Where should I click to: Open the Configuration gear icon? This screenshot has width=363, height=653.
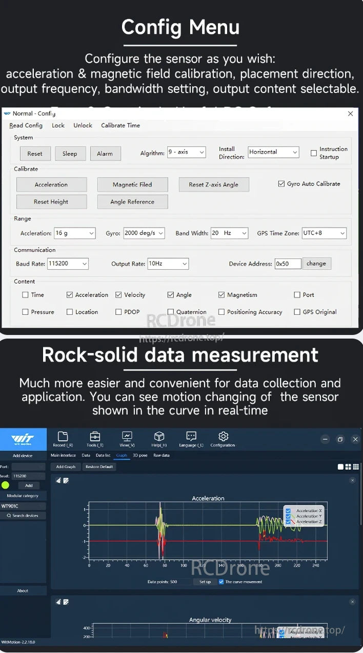(x=223, y=437)
